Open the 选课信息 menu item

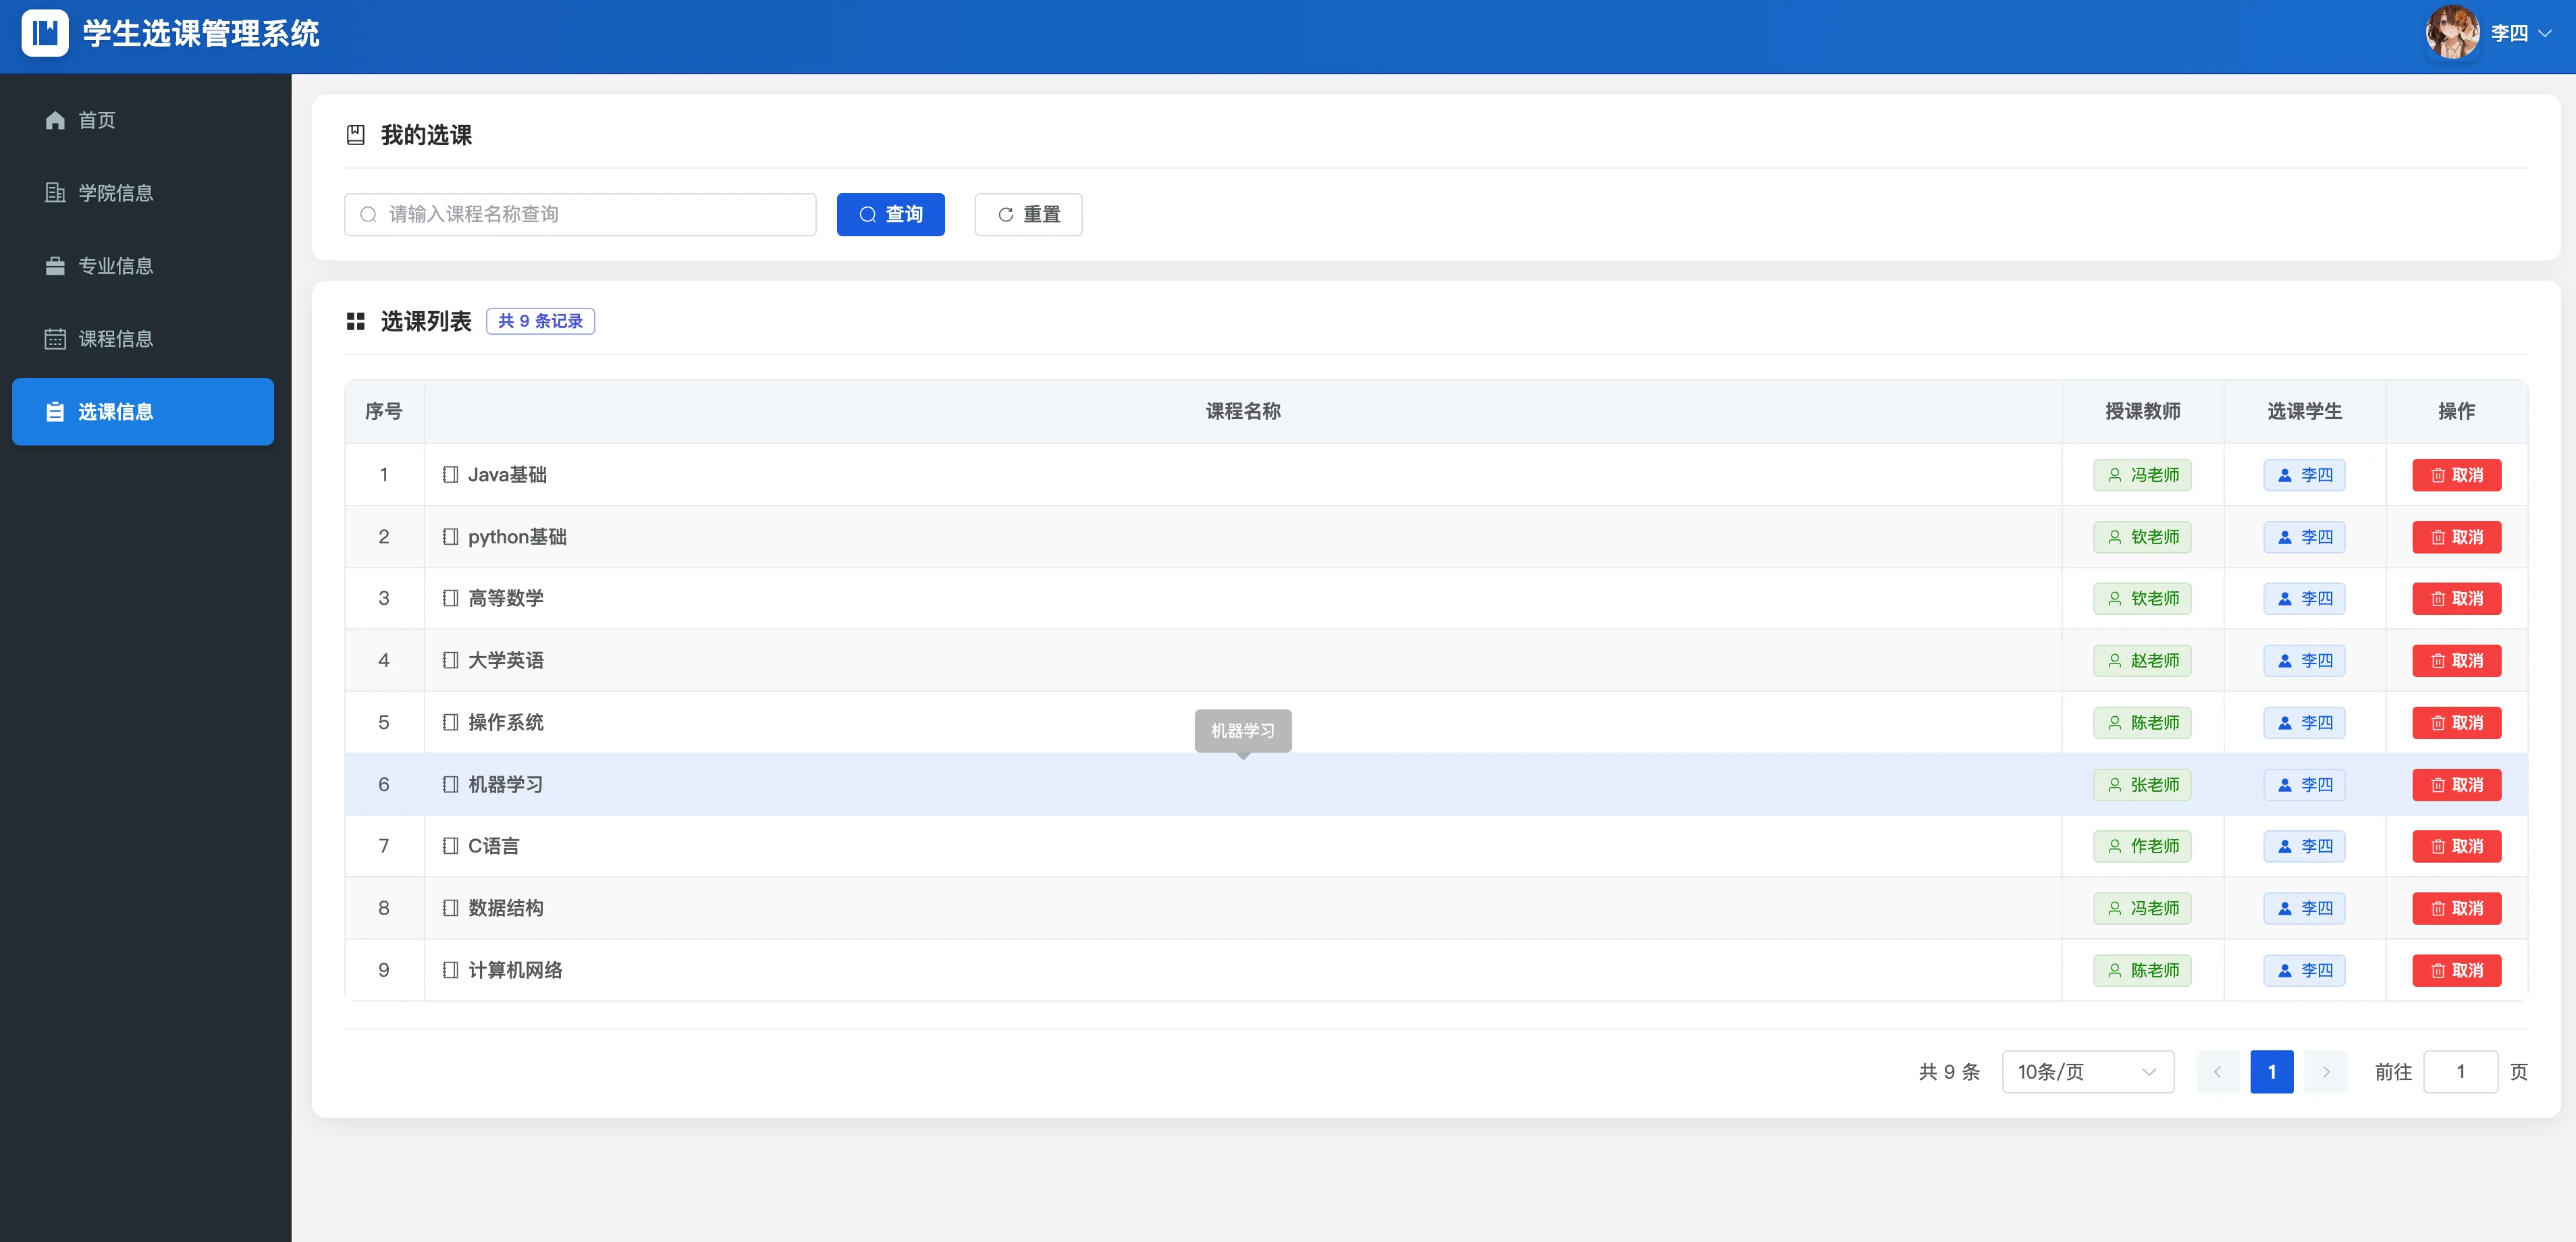[x=143, y=412]
